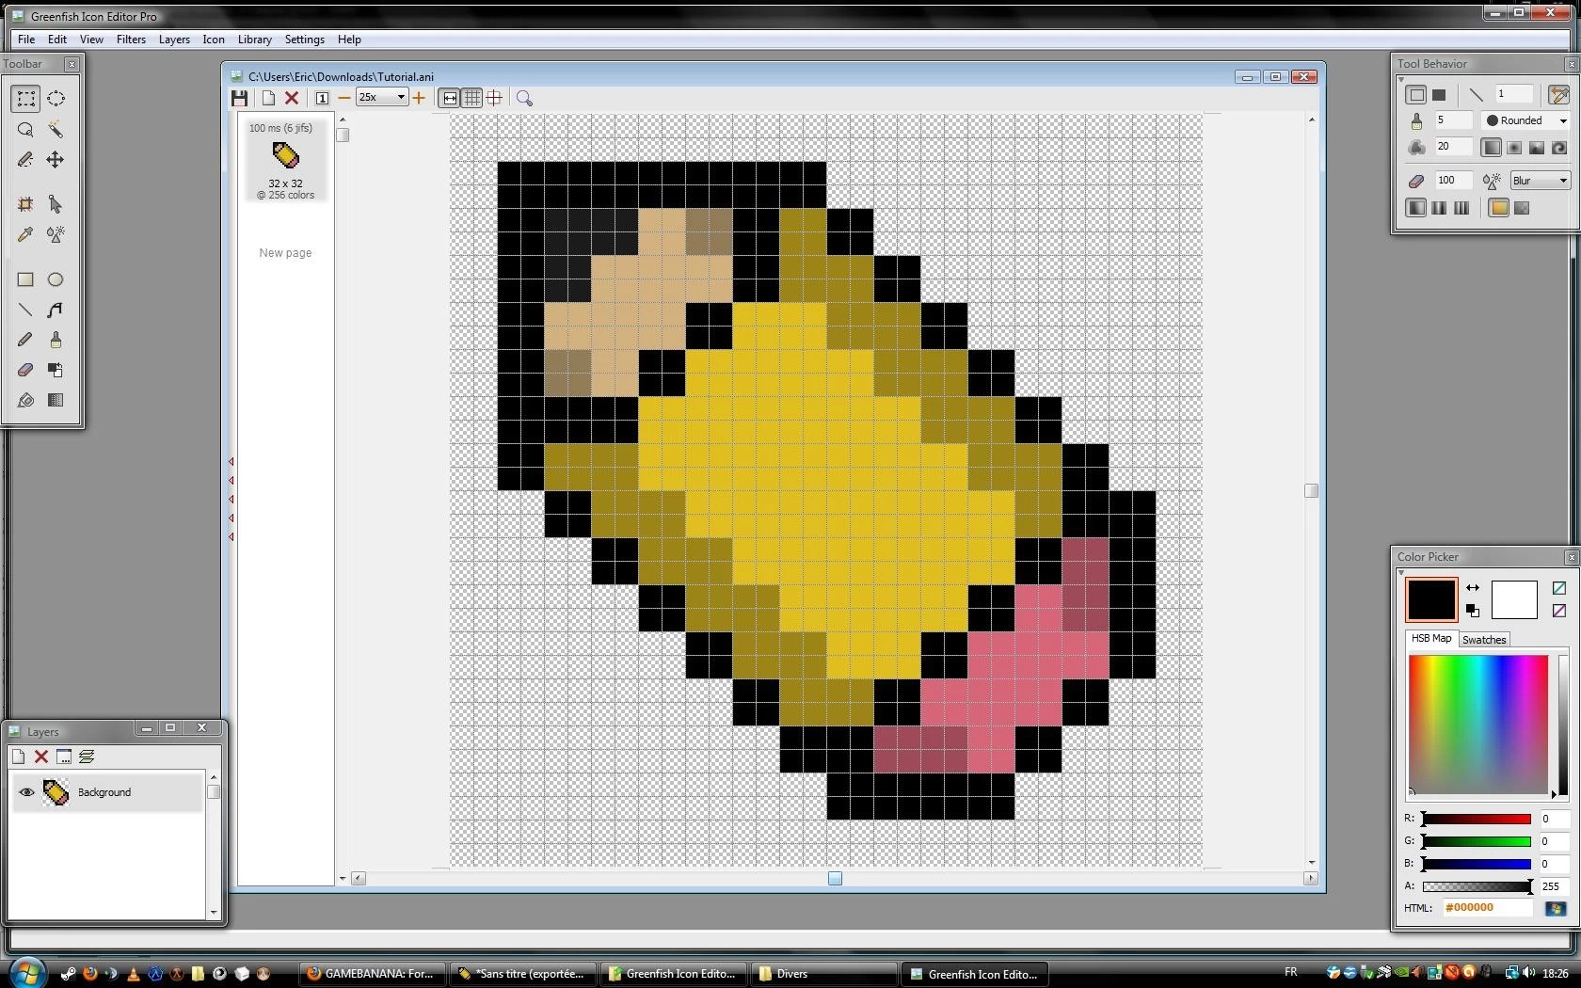Select the conical gradient type
1581x988 pixels.
[1537, 148]
